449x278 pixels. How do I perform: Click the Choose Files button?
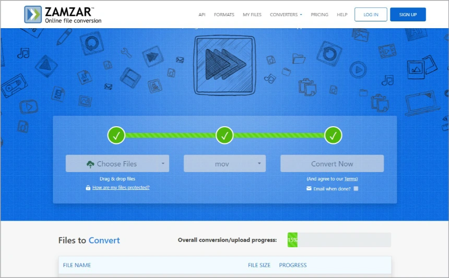click(x=117, y=164)
